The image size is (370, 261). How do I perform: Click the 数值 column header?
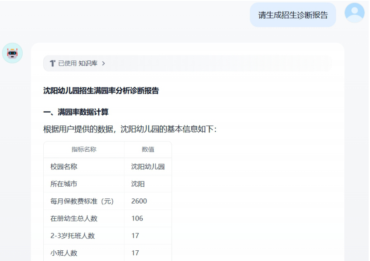[148, 149]
